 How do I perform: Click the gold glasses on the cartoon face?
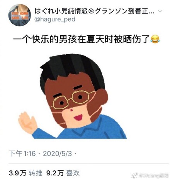click(x=73, y=100)
